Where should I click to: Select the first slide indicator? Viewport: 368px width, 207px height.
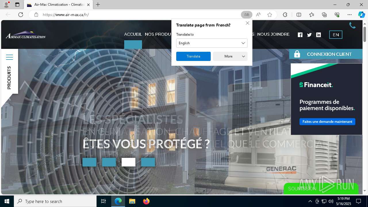pyautogui.click(x=89, y=162)
